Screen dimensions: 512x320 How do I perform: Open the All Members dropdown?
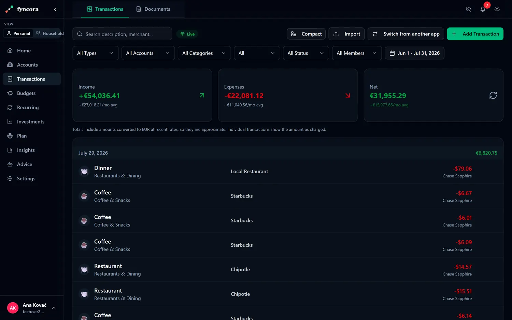357,53
